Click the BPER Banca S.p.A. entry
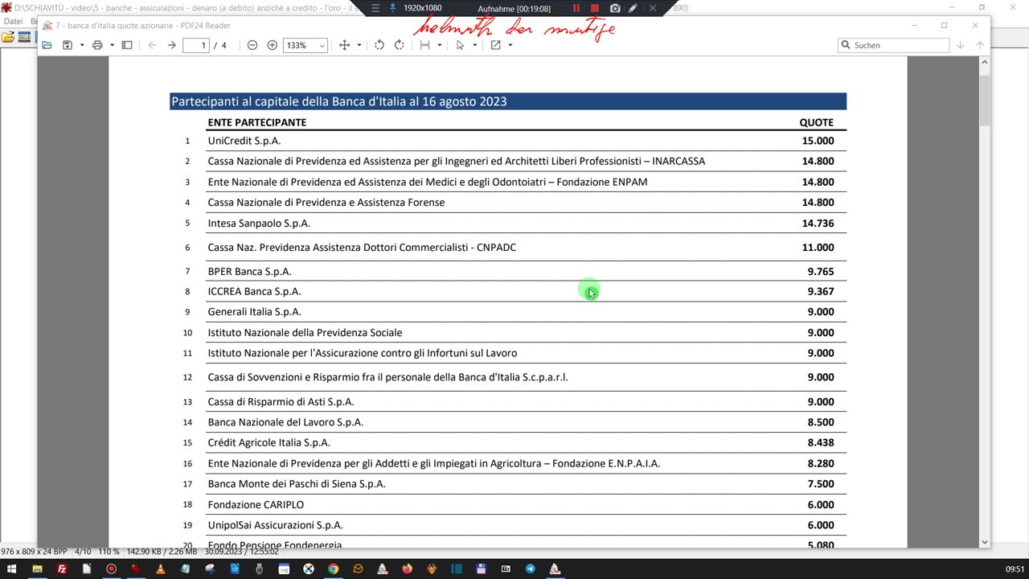This screenshot has height=579, width=1029. click(249, 272)
